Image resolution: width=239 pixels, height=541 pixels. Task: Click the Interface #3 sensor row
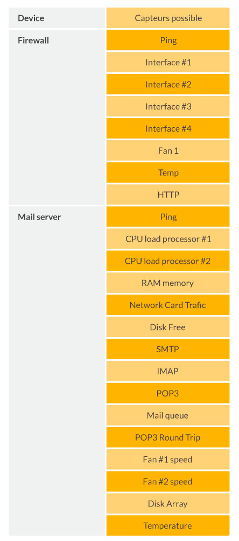coord(168,106)
